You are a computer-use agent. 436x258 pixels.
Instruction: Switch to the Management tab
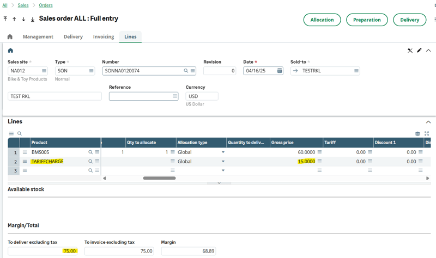38,37
